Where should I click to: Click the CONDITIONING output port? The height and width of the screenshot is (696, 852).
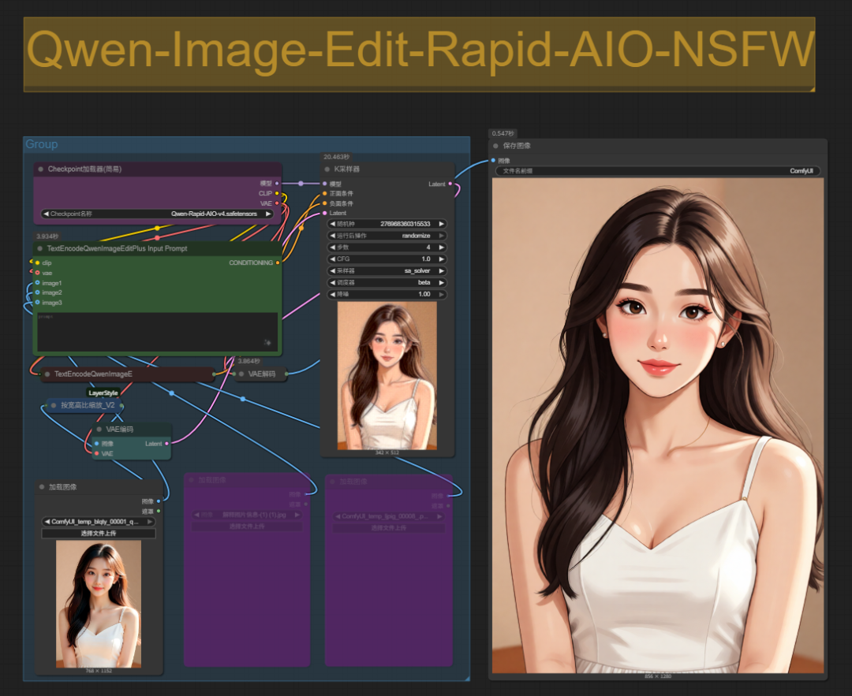coord(278,262)
